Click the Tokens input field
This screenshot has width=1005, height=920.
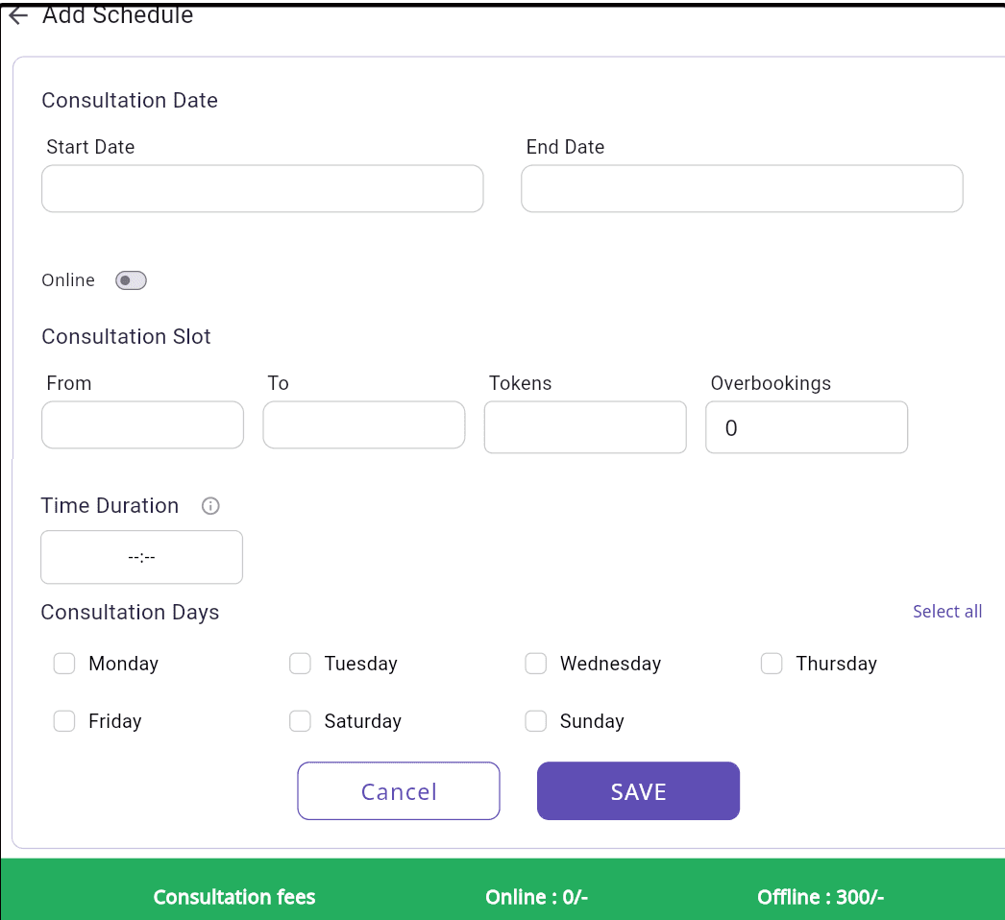point(585,427)
